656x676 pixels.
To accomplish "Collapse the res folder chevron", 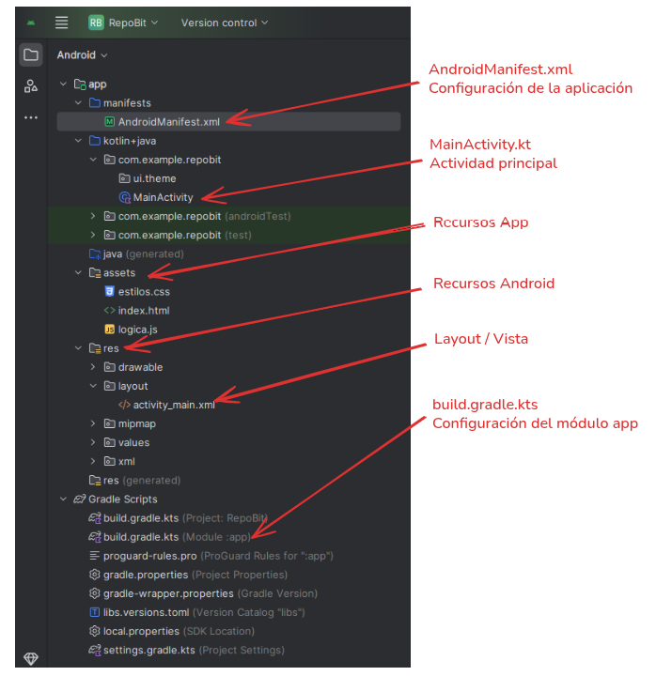I will (78, 348).
